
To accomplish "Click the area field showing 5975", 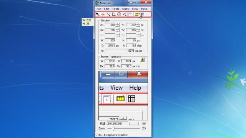I will coord(120,51).
